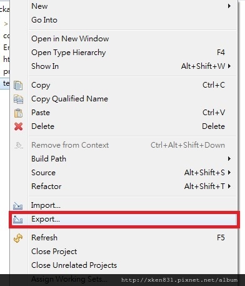This screenshot has width=245, height=286.
Task: Click the Paste clipboard icon
Action: [x=18, y=113]
